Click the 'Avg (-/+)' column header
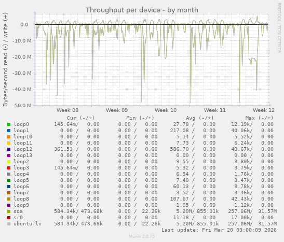The width and height of the screenshot is (284, 242). point(199,118)
